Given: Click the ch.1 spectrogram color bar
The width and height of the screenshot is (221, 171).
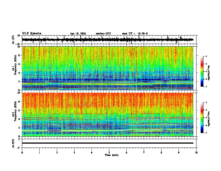Looking at the screenshot, I should click(x=202, y=72).
